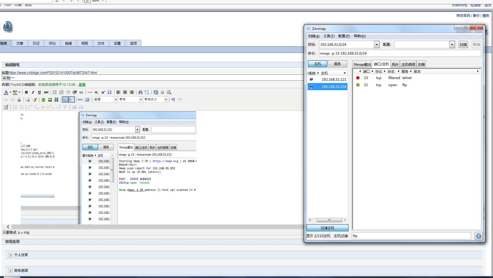Center align the text
The height and width of the screenshot is (278, 493).
[x=125, y=92]
